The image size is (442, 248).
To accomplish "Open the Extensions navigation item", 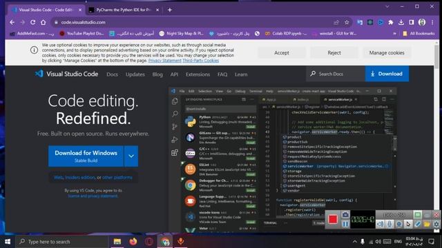I will coord(198,74).
